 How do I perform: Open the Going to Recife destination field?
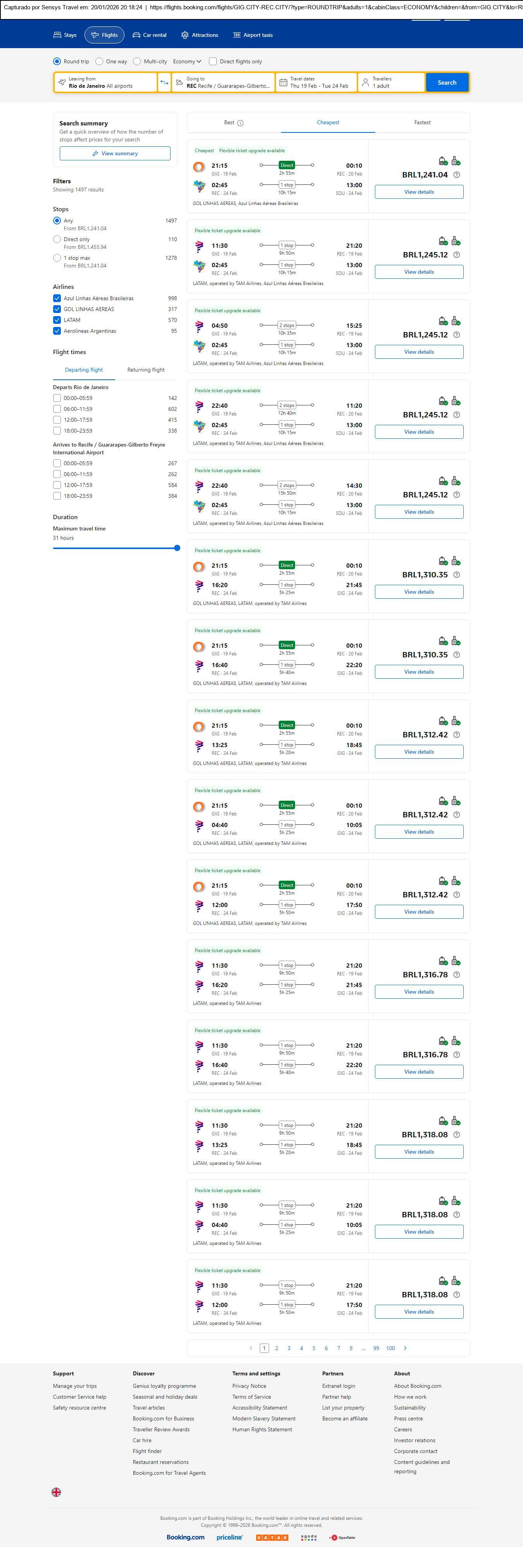point(223,82)
